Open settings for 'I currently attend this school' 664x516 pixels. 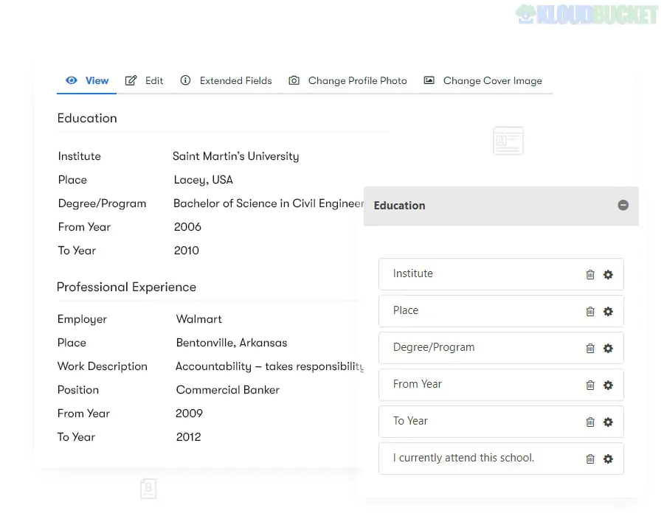point(608,459)
